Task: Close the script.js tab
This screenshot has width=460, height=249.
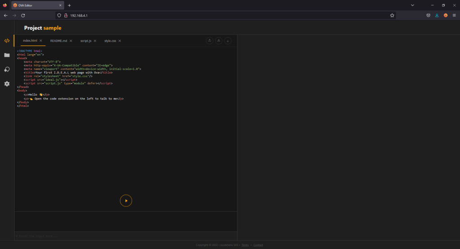Action: 95,41
